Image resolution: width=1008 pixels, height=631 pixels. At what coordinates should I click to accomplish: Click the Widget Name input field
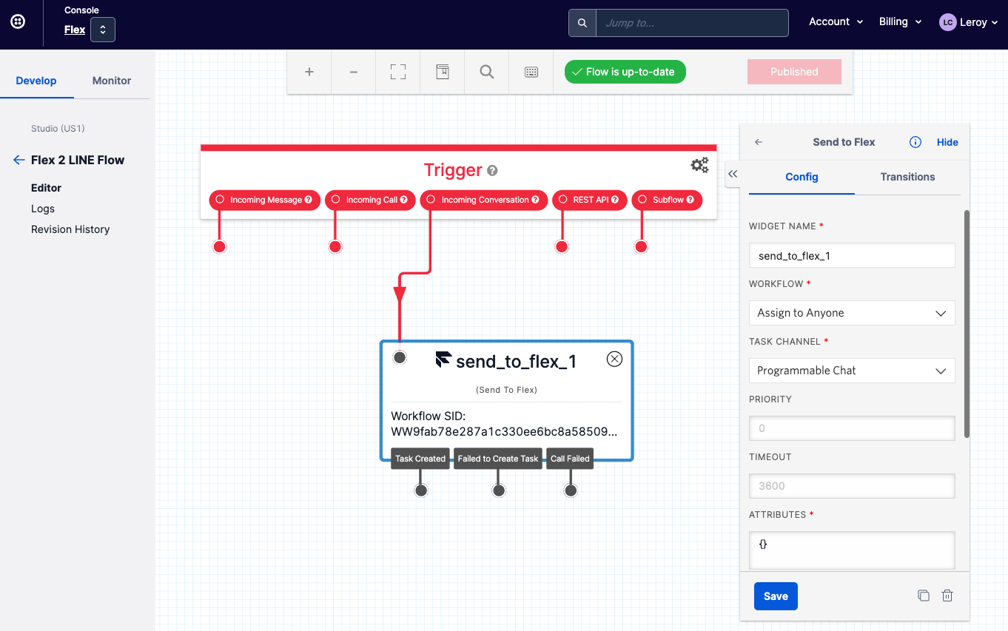(x=851, y=256)
